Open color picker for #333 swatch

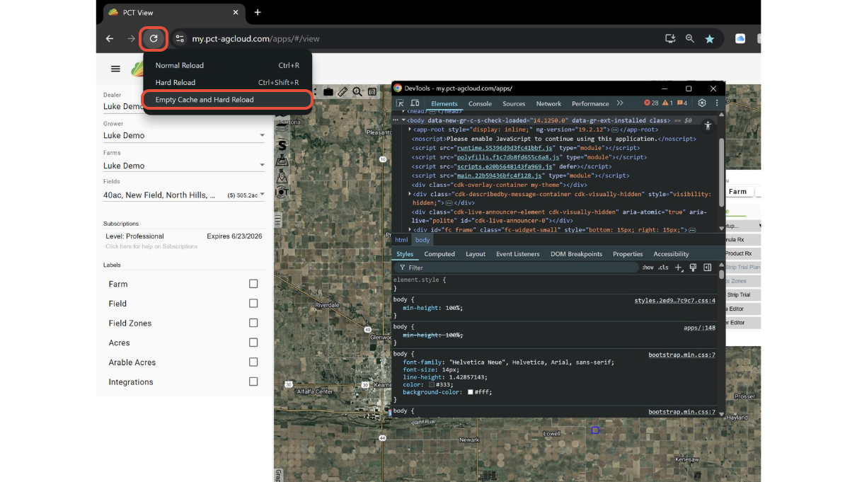tap(432, 384)
